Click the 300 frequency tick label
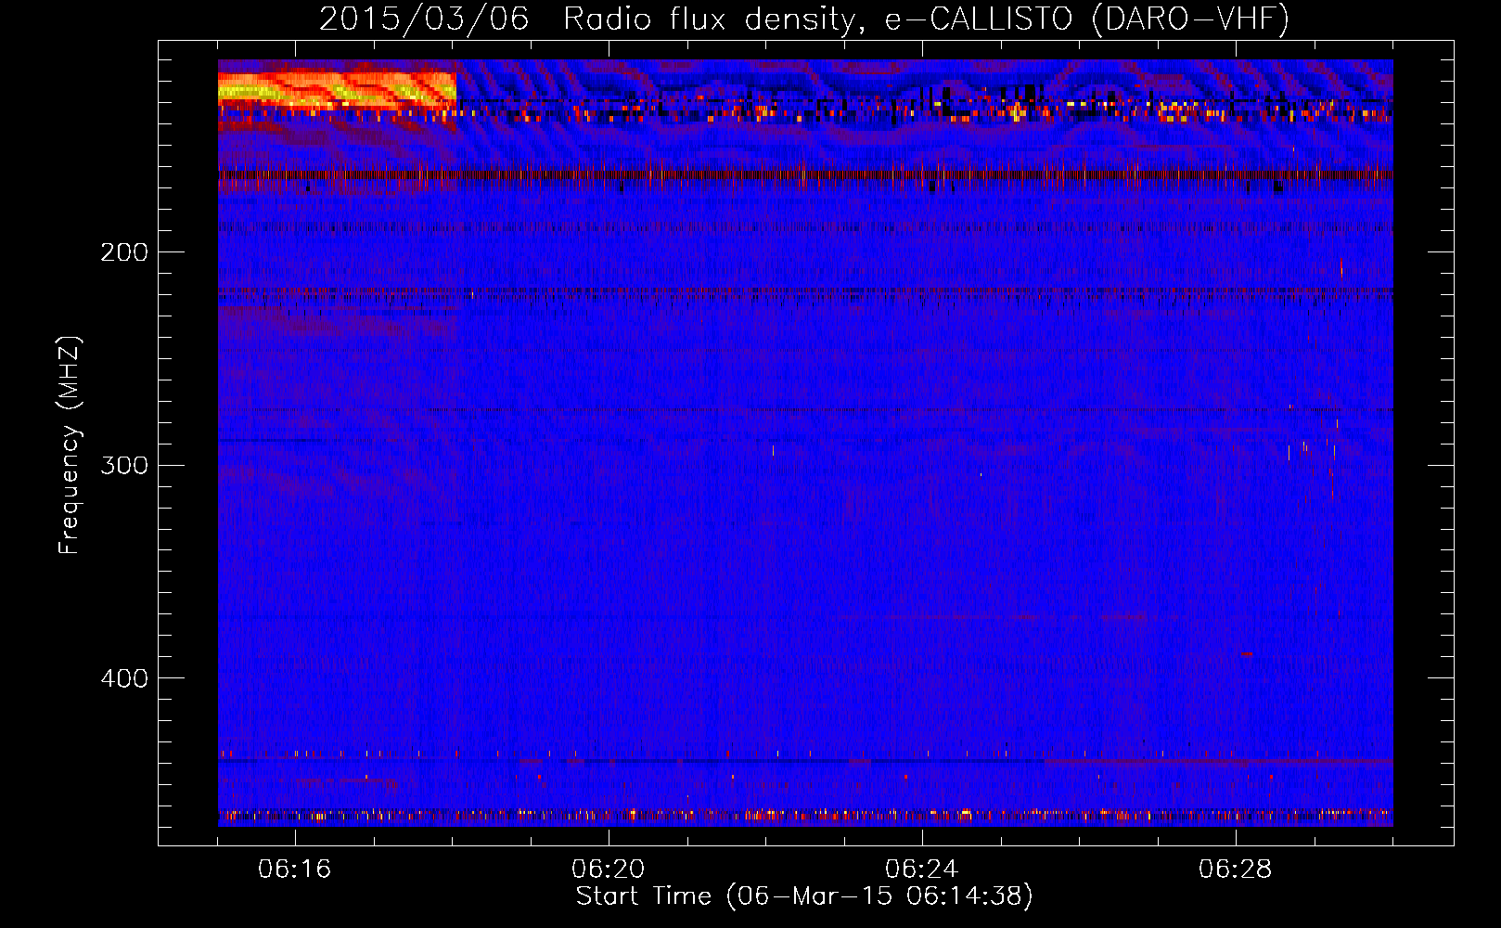1501x928 pixels. coord(124,465)
